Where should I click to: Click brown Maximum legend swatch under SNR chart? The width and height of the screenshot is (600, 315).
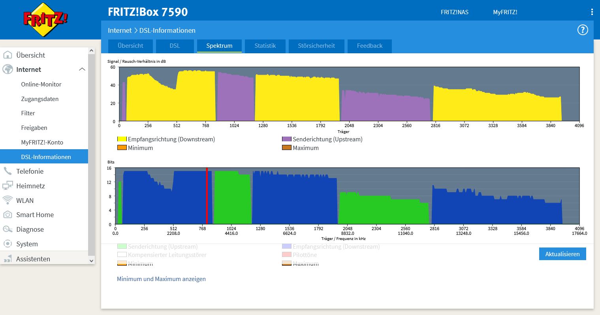click(x=287, y=148)
